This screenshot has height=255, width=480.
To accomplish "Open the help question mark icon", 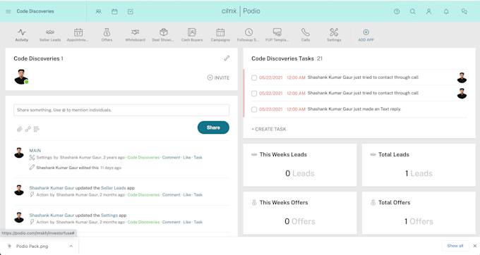I will tap(397, 11).
